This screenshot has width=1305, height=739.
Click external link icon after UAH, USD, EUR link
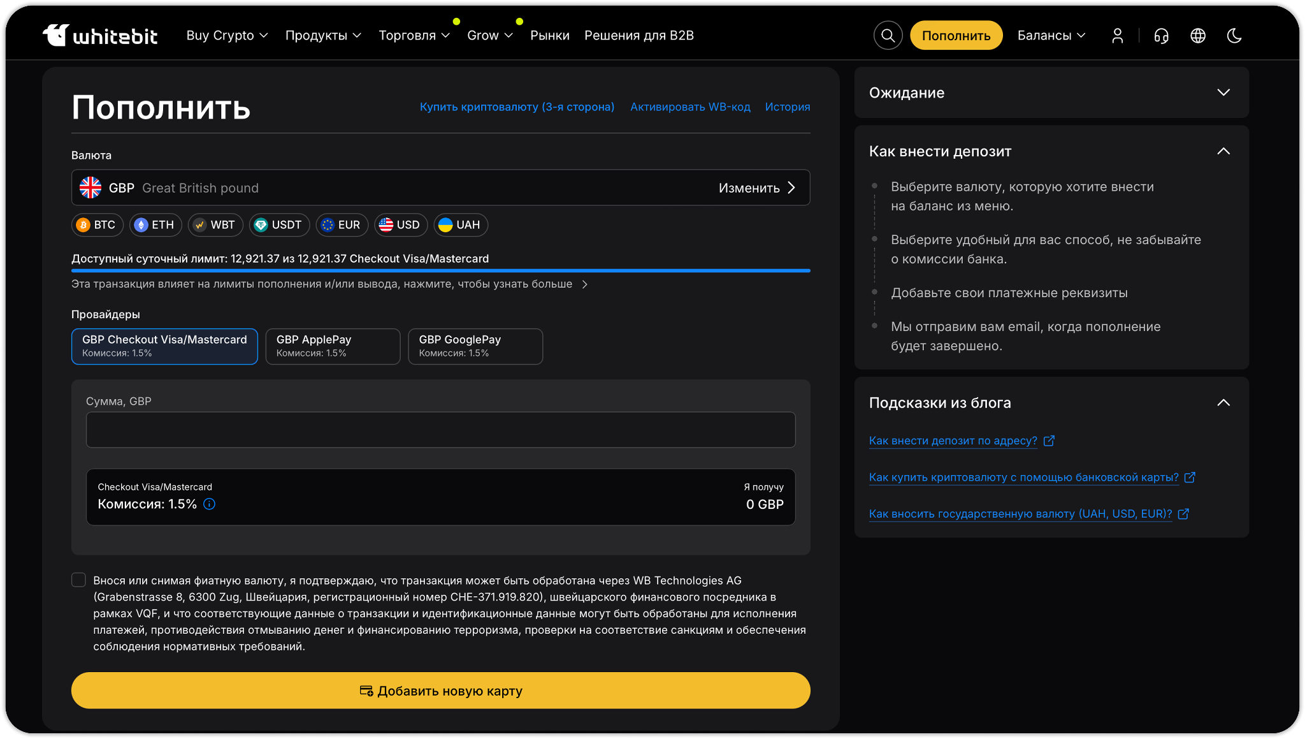[x=1183, y=514]
